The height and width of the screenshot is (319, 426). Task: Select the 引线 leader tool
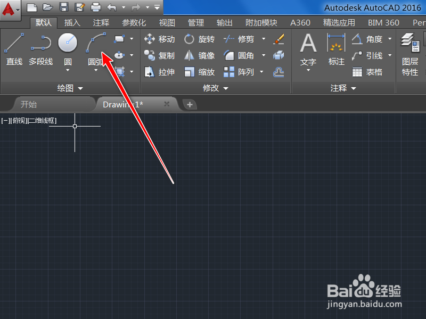(367, 56)
